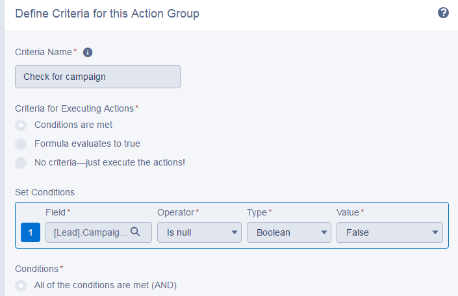Open the Value dropdown showing False
The image size is (458, 296).
[389, 232]
